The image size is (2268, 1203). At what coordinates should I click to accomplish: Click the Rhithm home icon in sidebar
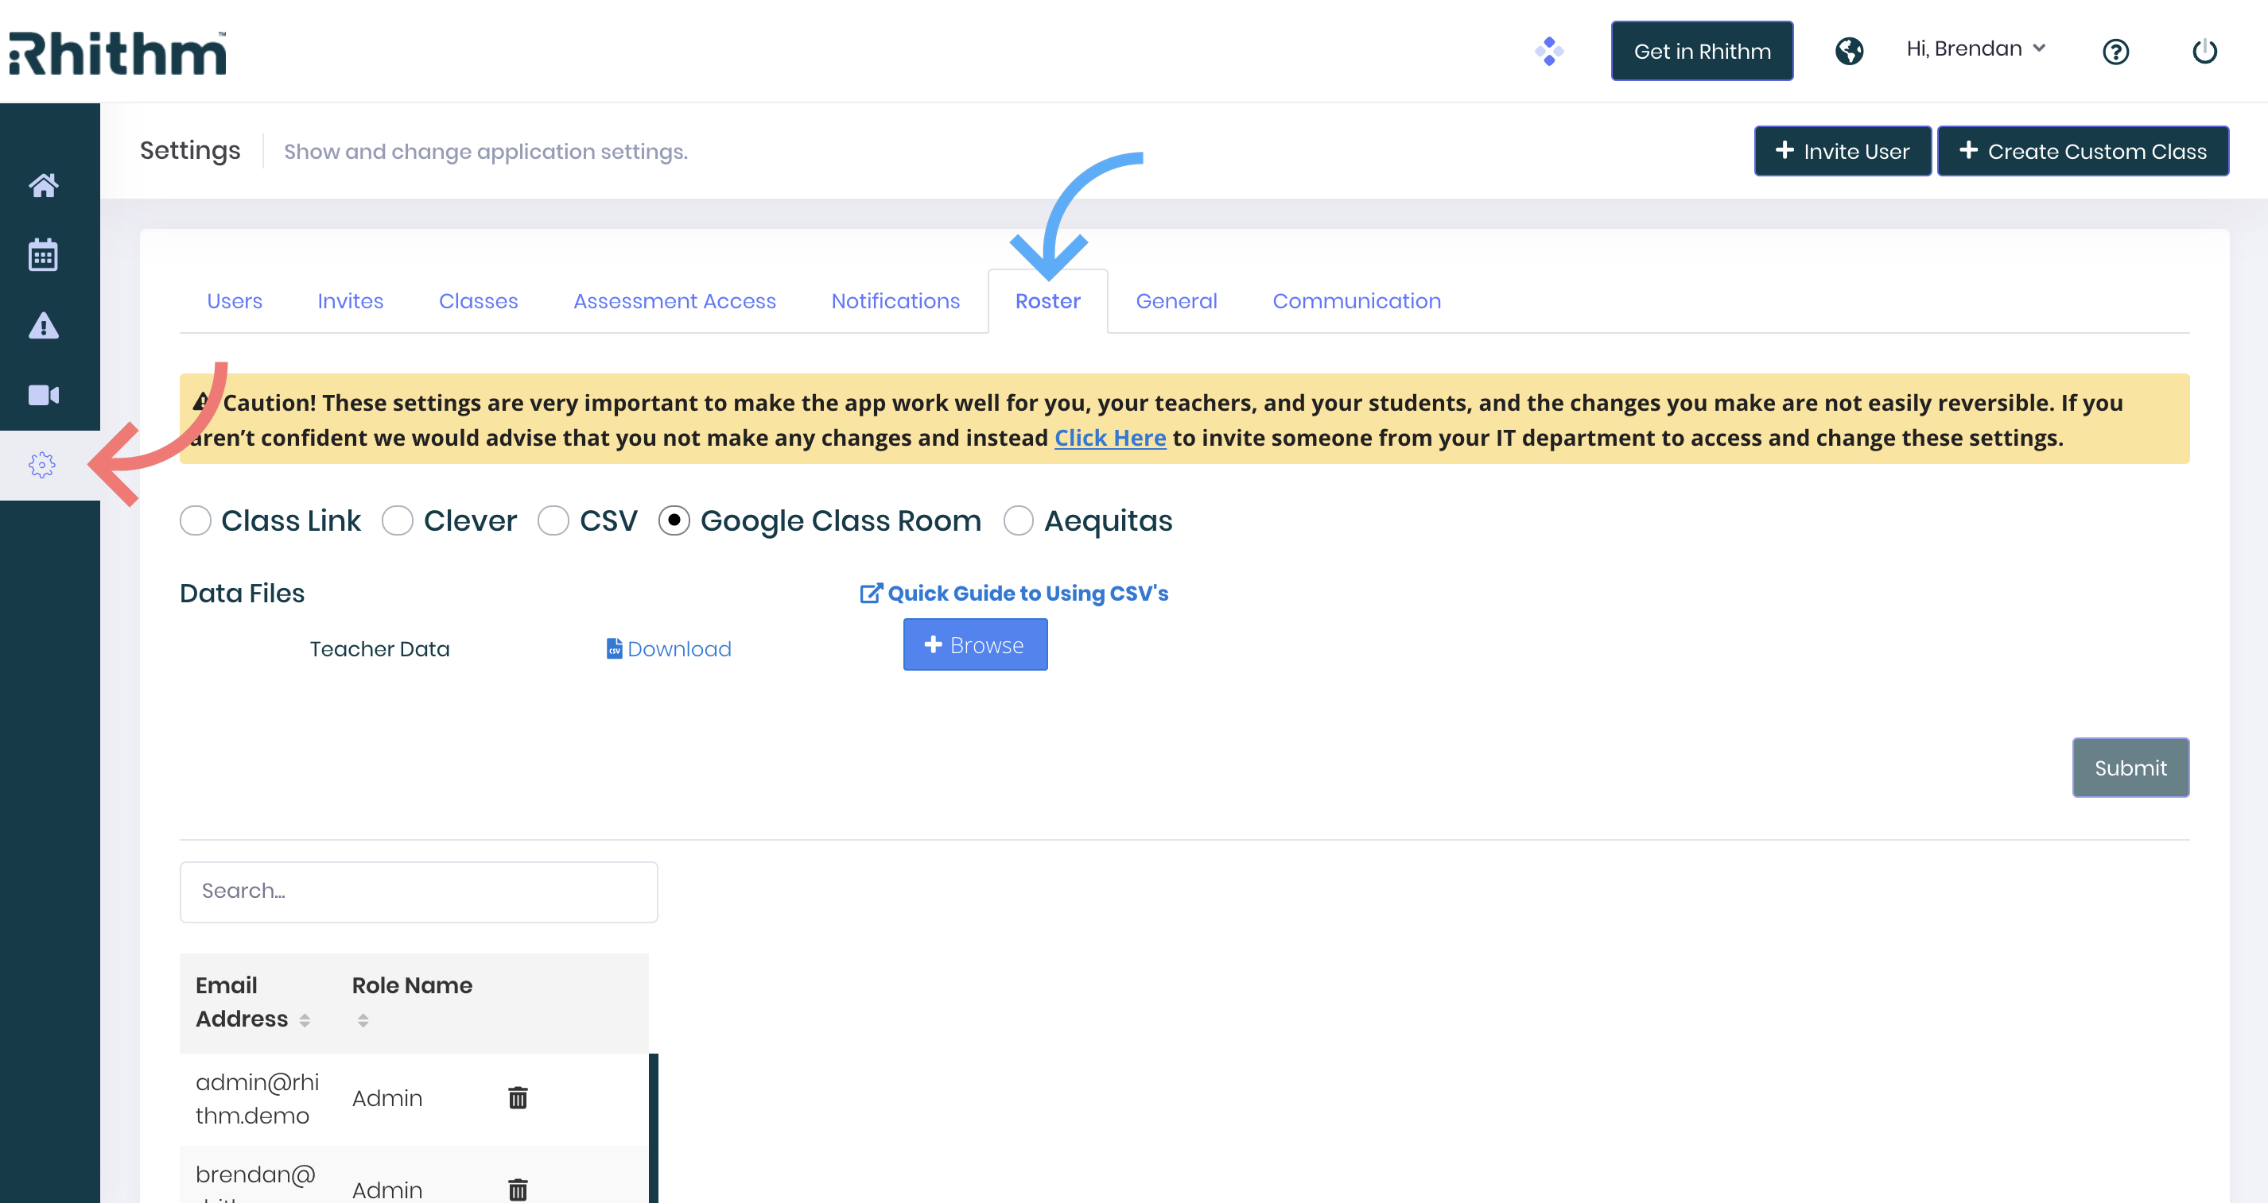pyautogui.click(x=41, y=183)
